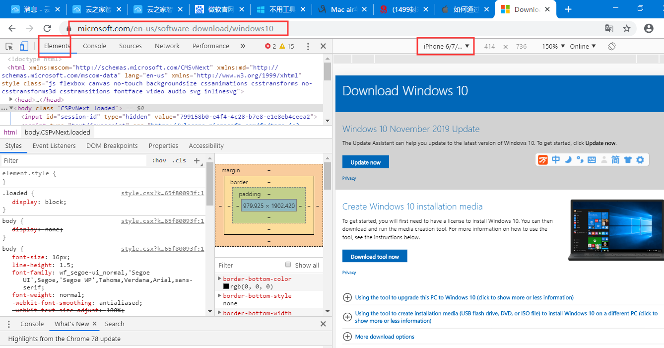Show more DevTools tabs chevron
The width and height of the screenshot is (664, 348).
click(243, 46)
